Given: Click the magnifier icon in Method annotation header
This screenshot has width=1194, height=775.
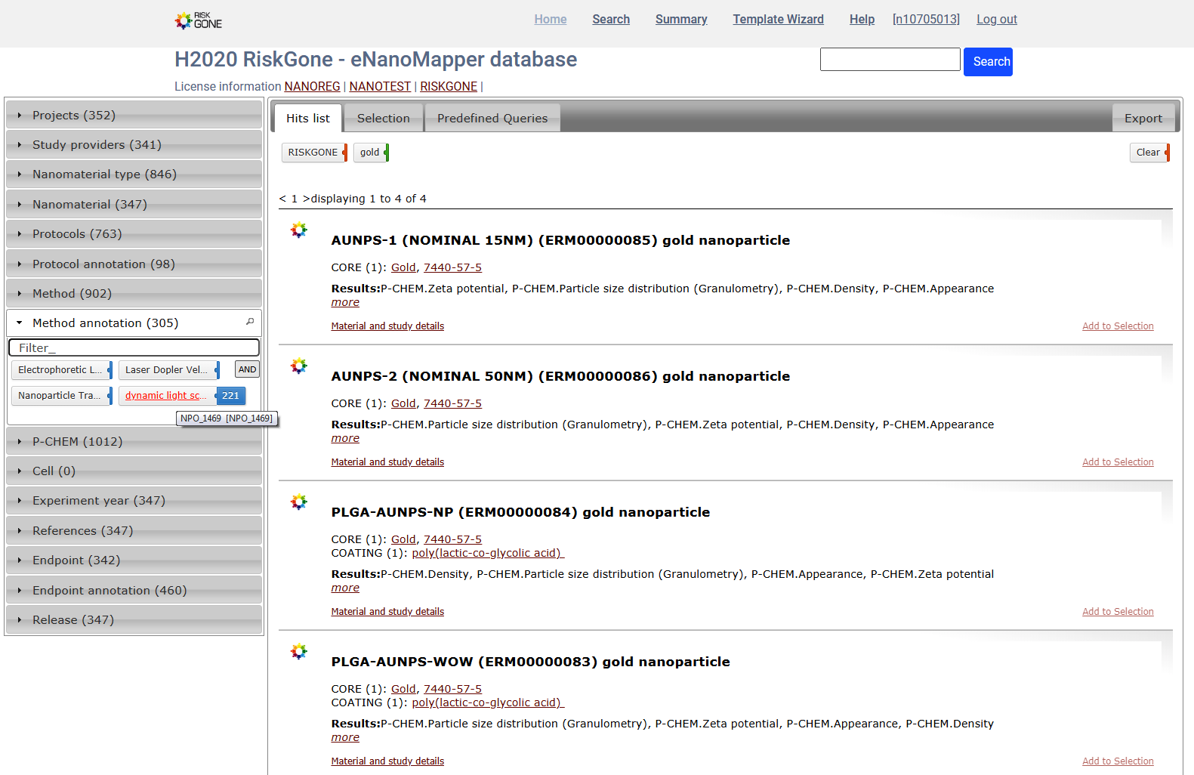Looking at the screenshot, I should [x=250, y=322].
